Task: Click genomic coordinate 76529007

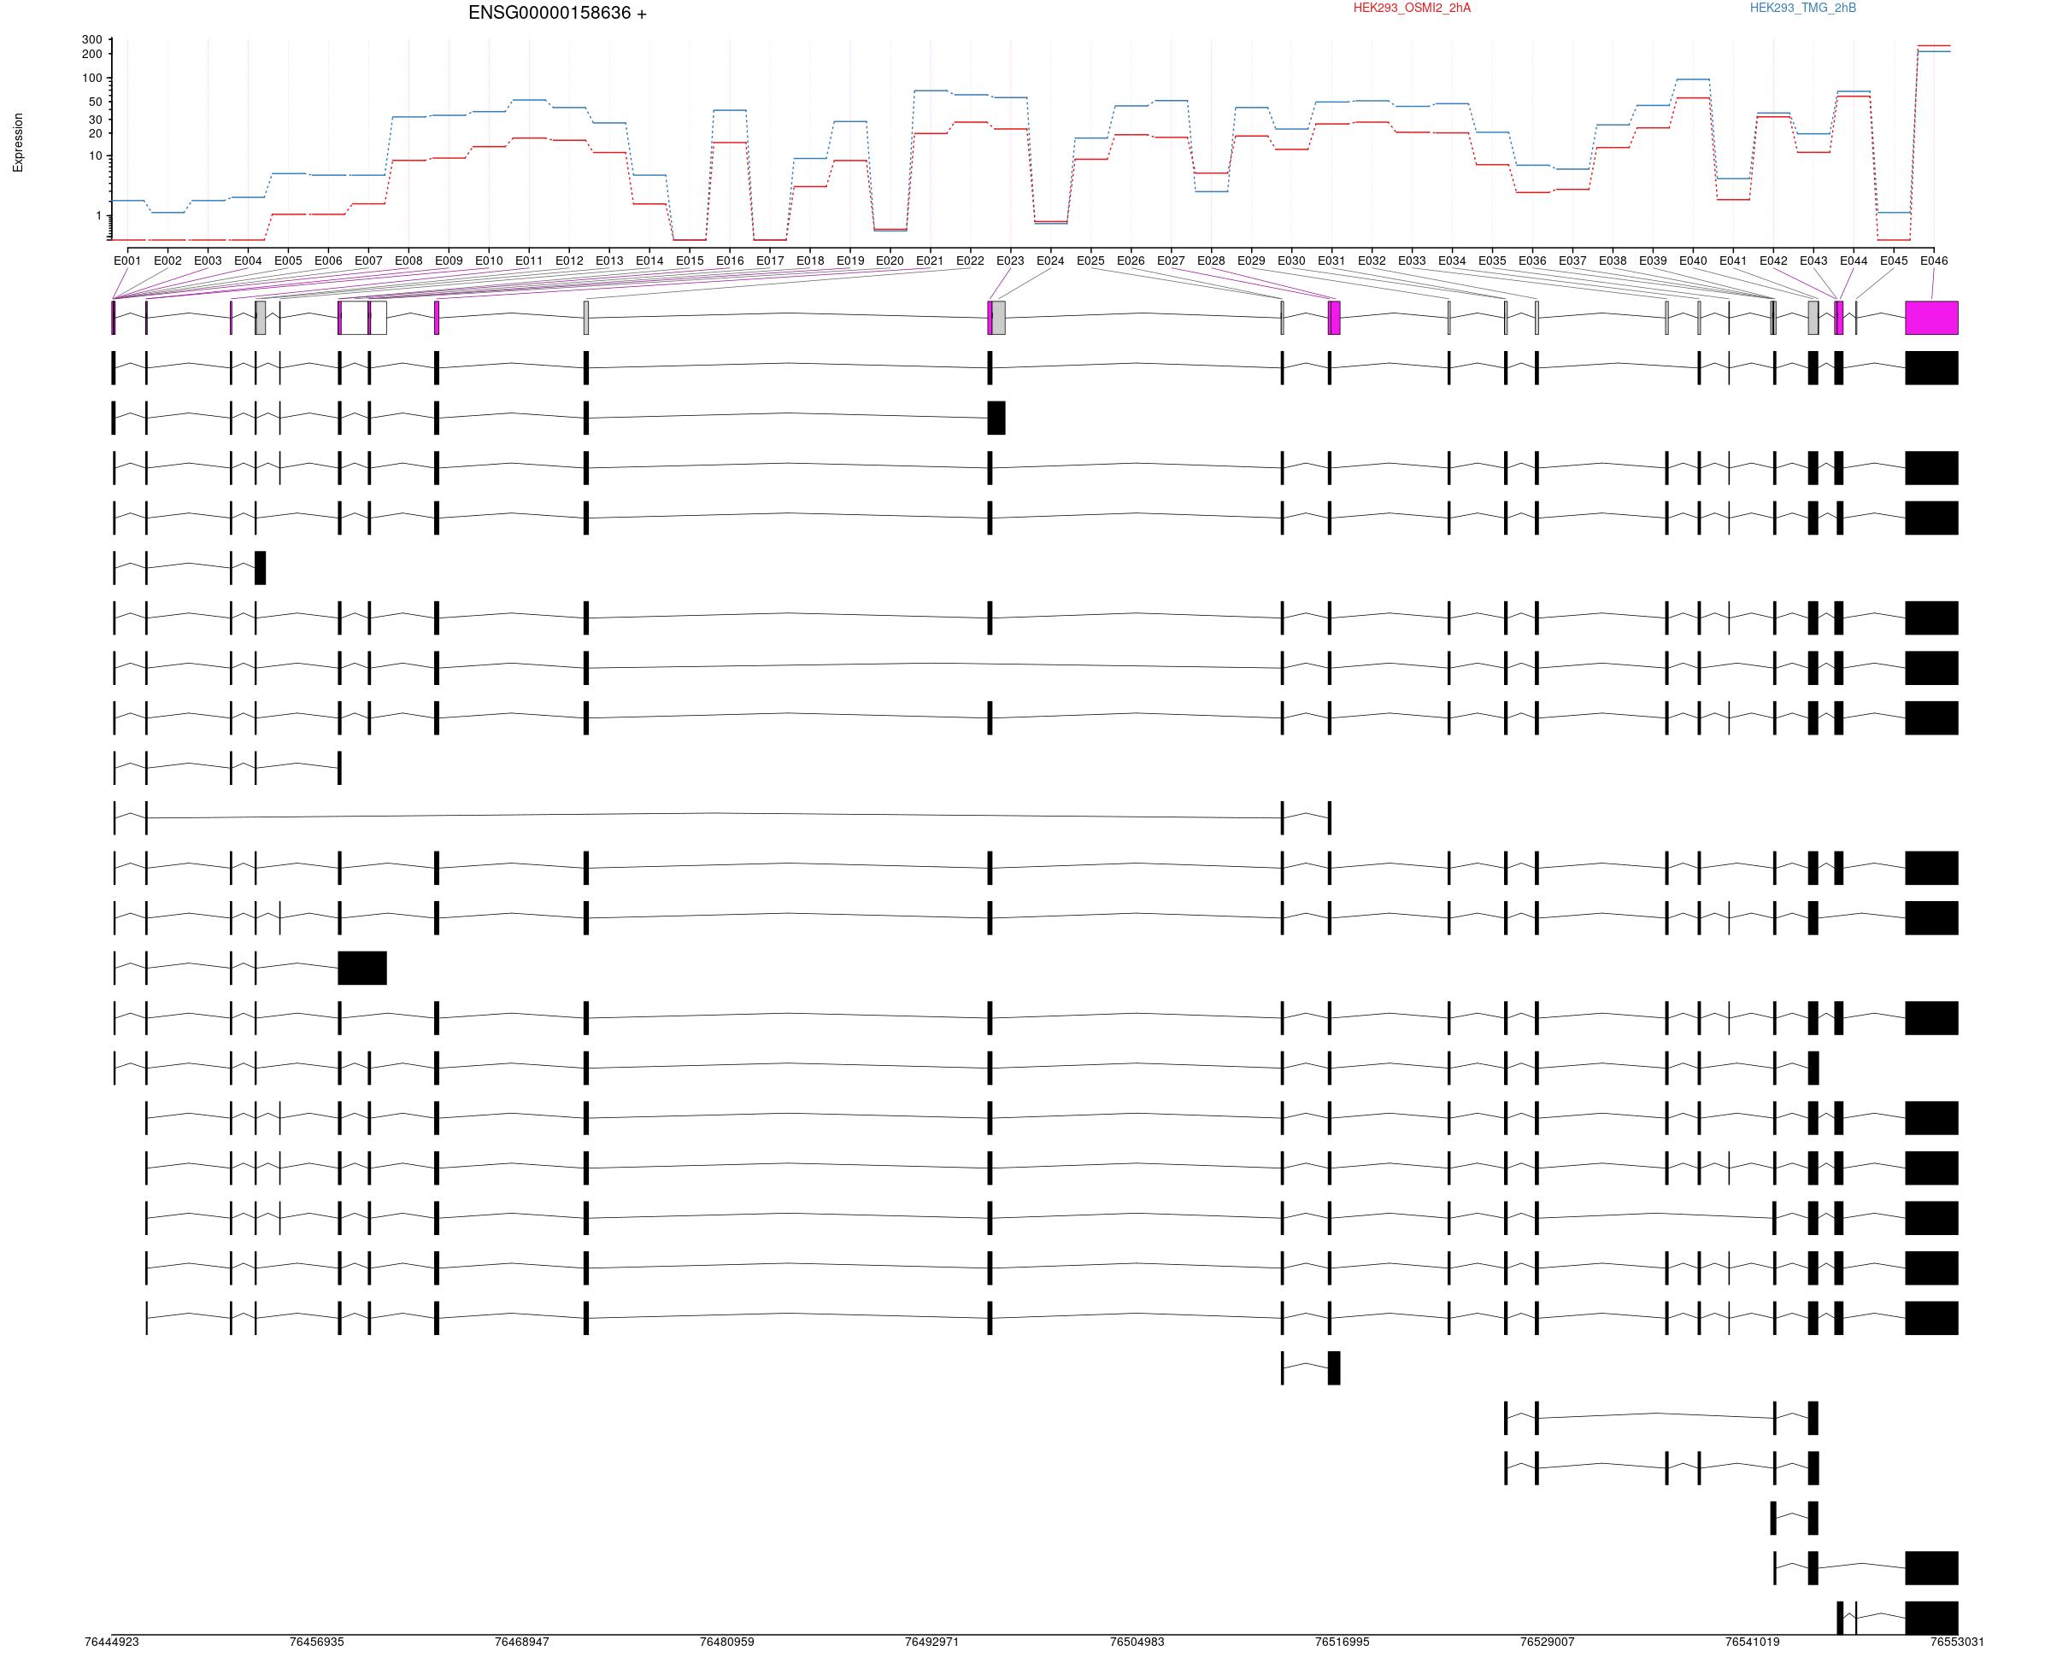Action: click(1548, 1642)
